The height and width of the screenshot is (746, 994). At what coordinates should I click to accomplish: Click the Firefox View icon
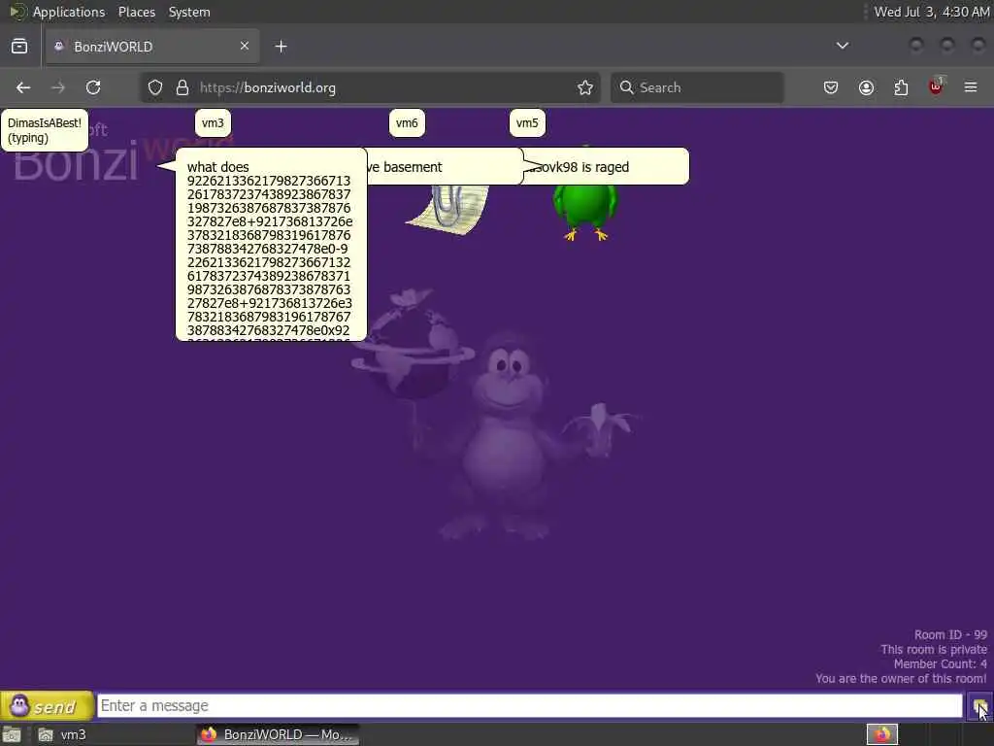19,47
